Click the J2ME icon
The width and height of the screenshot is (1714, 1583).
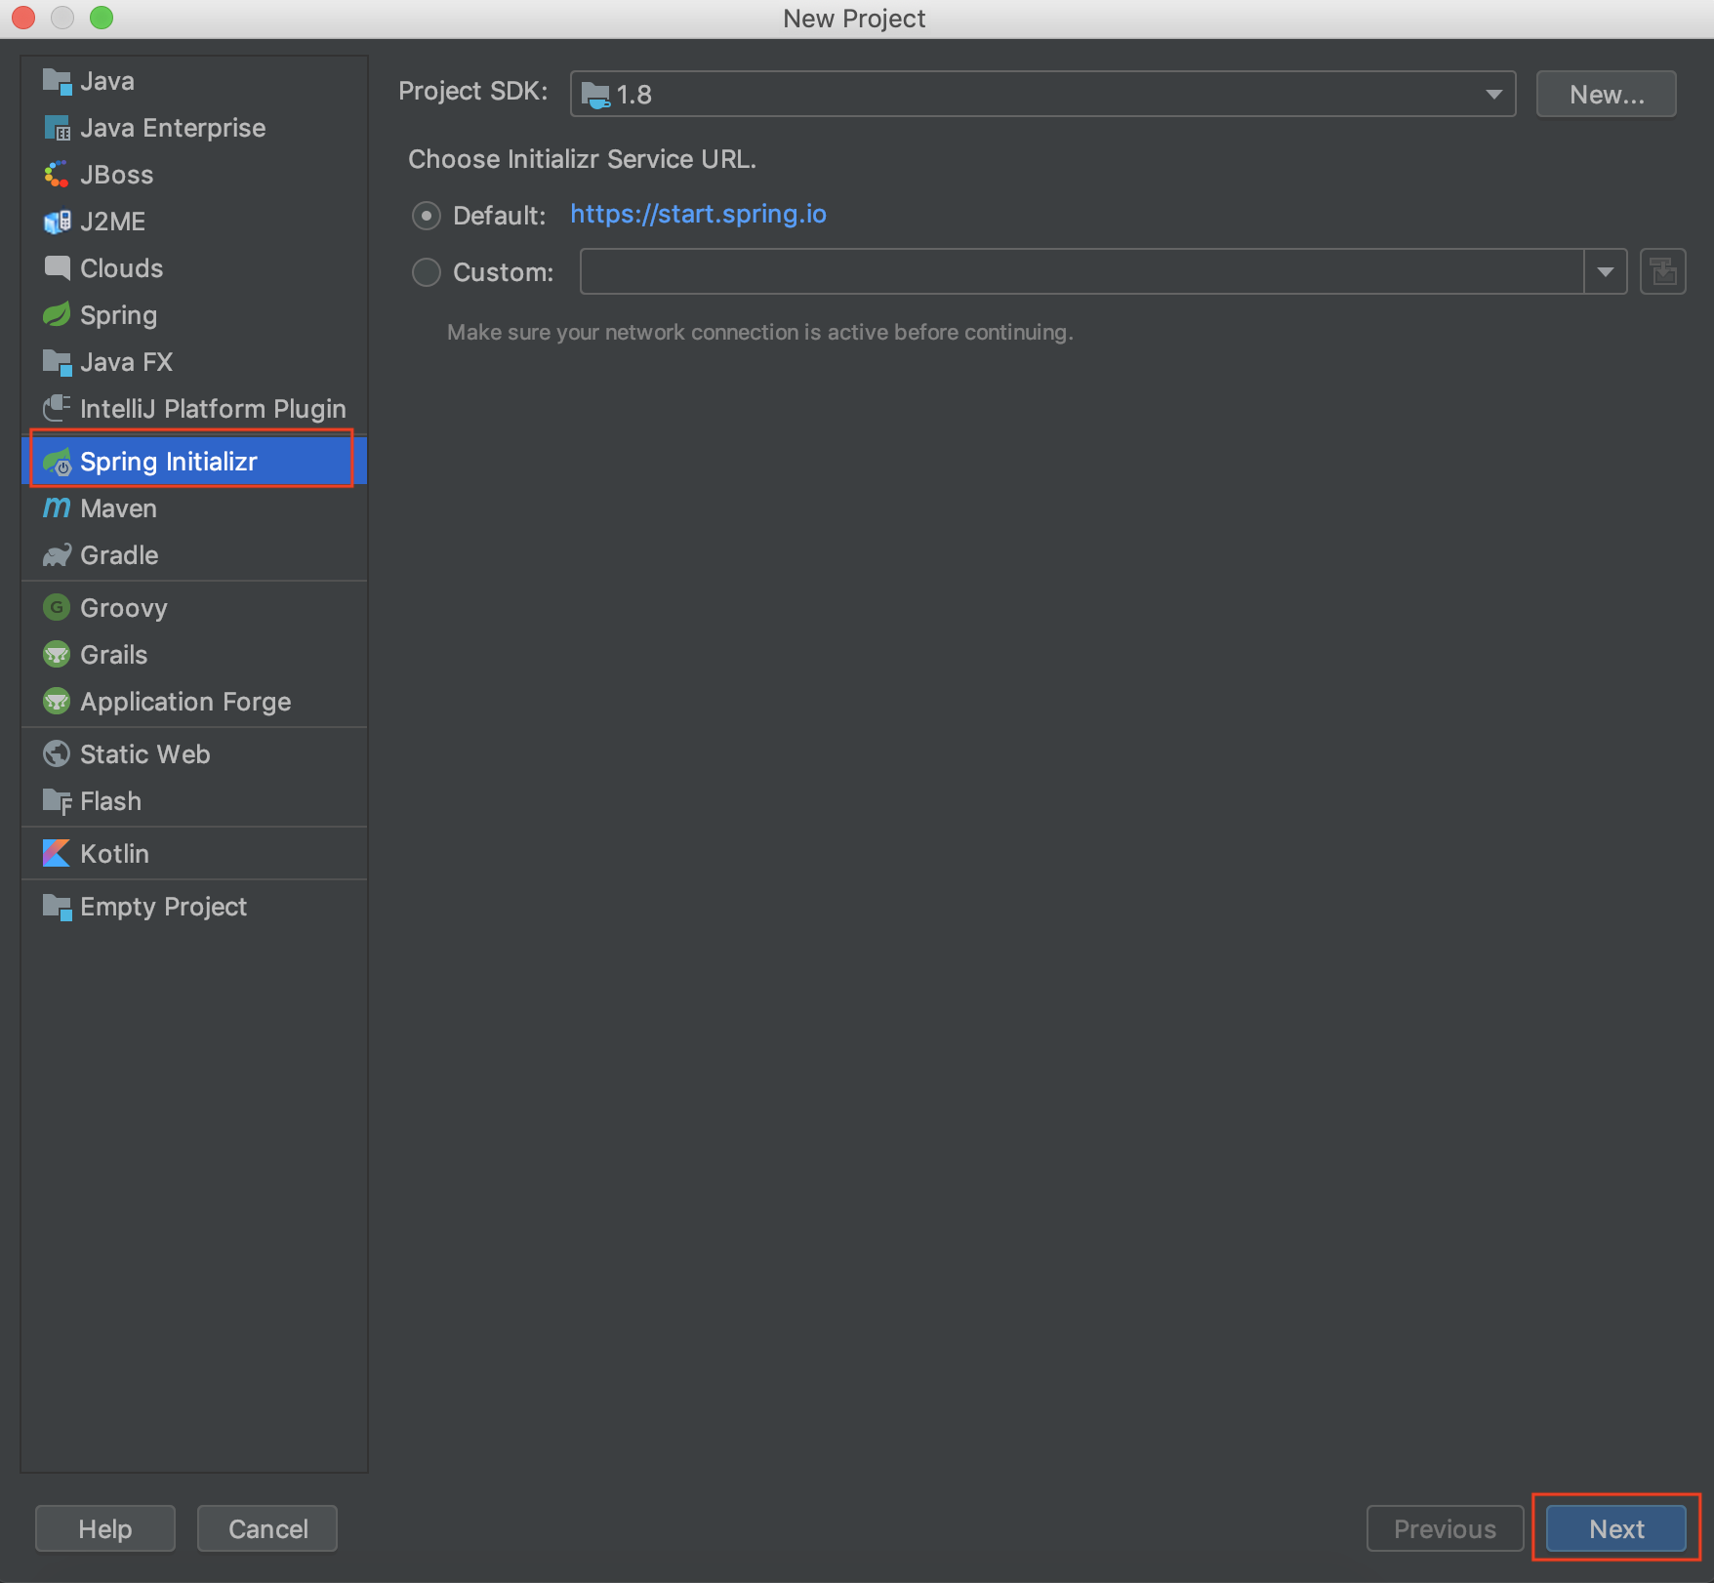click(x=57, y=222)
